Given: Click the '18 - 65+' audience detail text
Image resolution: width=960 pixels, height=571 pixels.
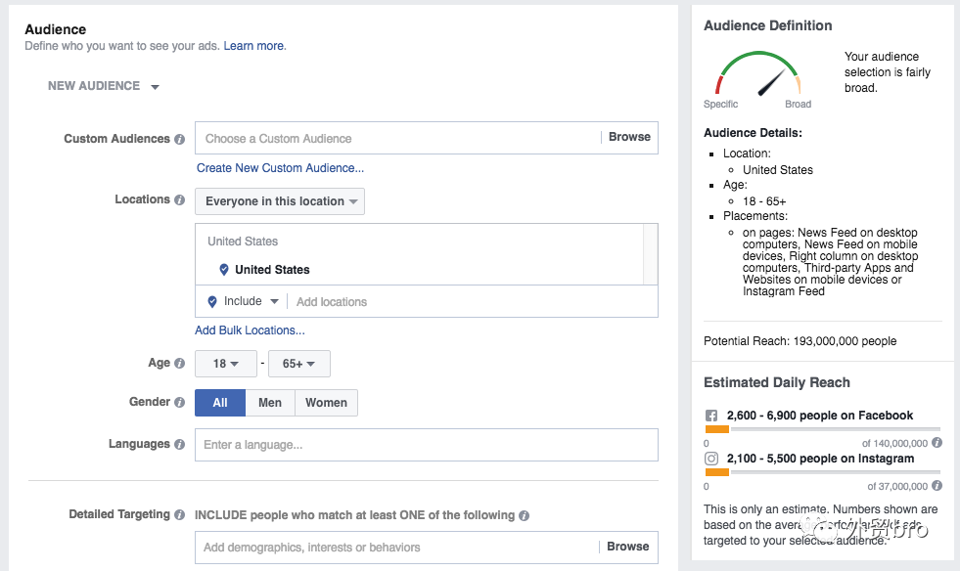Looking at the screenshot, I should 764,201.
